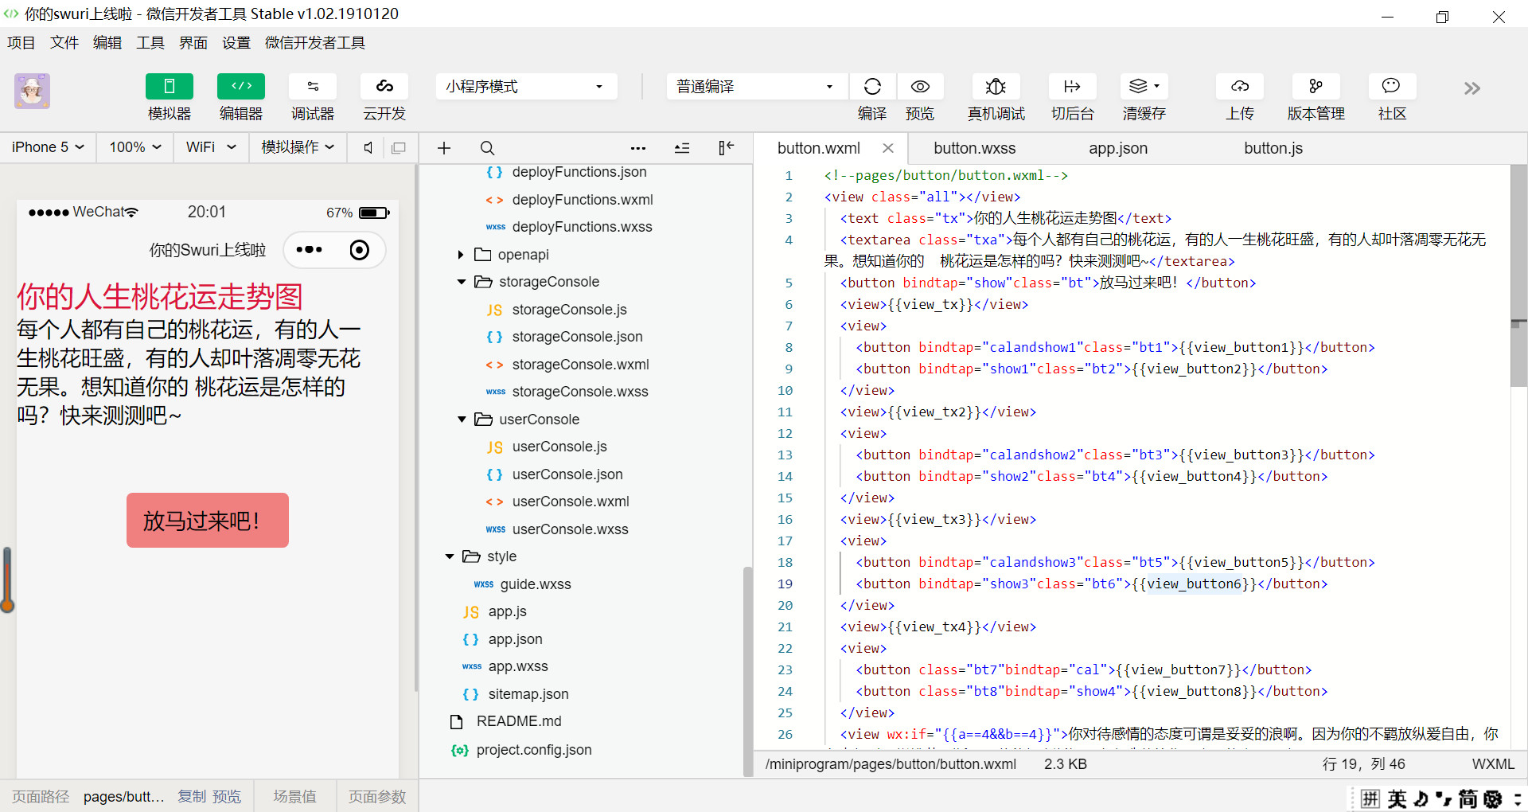This screenshot has height=812, width=1528.
Task: Toggle the editor (编辑器) panel
Action: [x=241, y=87]
